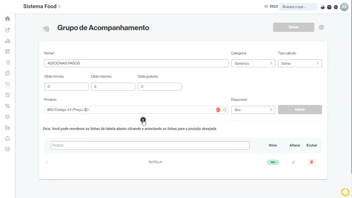Open the bar chart icon in sidebar
This screenshot has width=352, height=198.
7,41
